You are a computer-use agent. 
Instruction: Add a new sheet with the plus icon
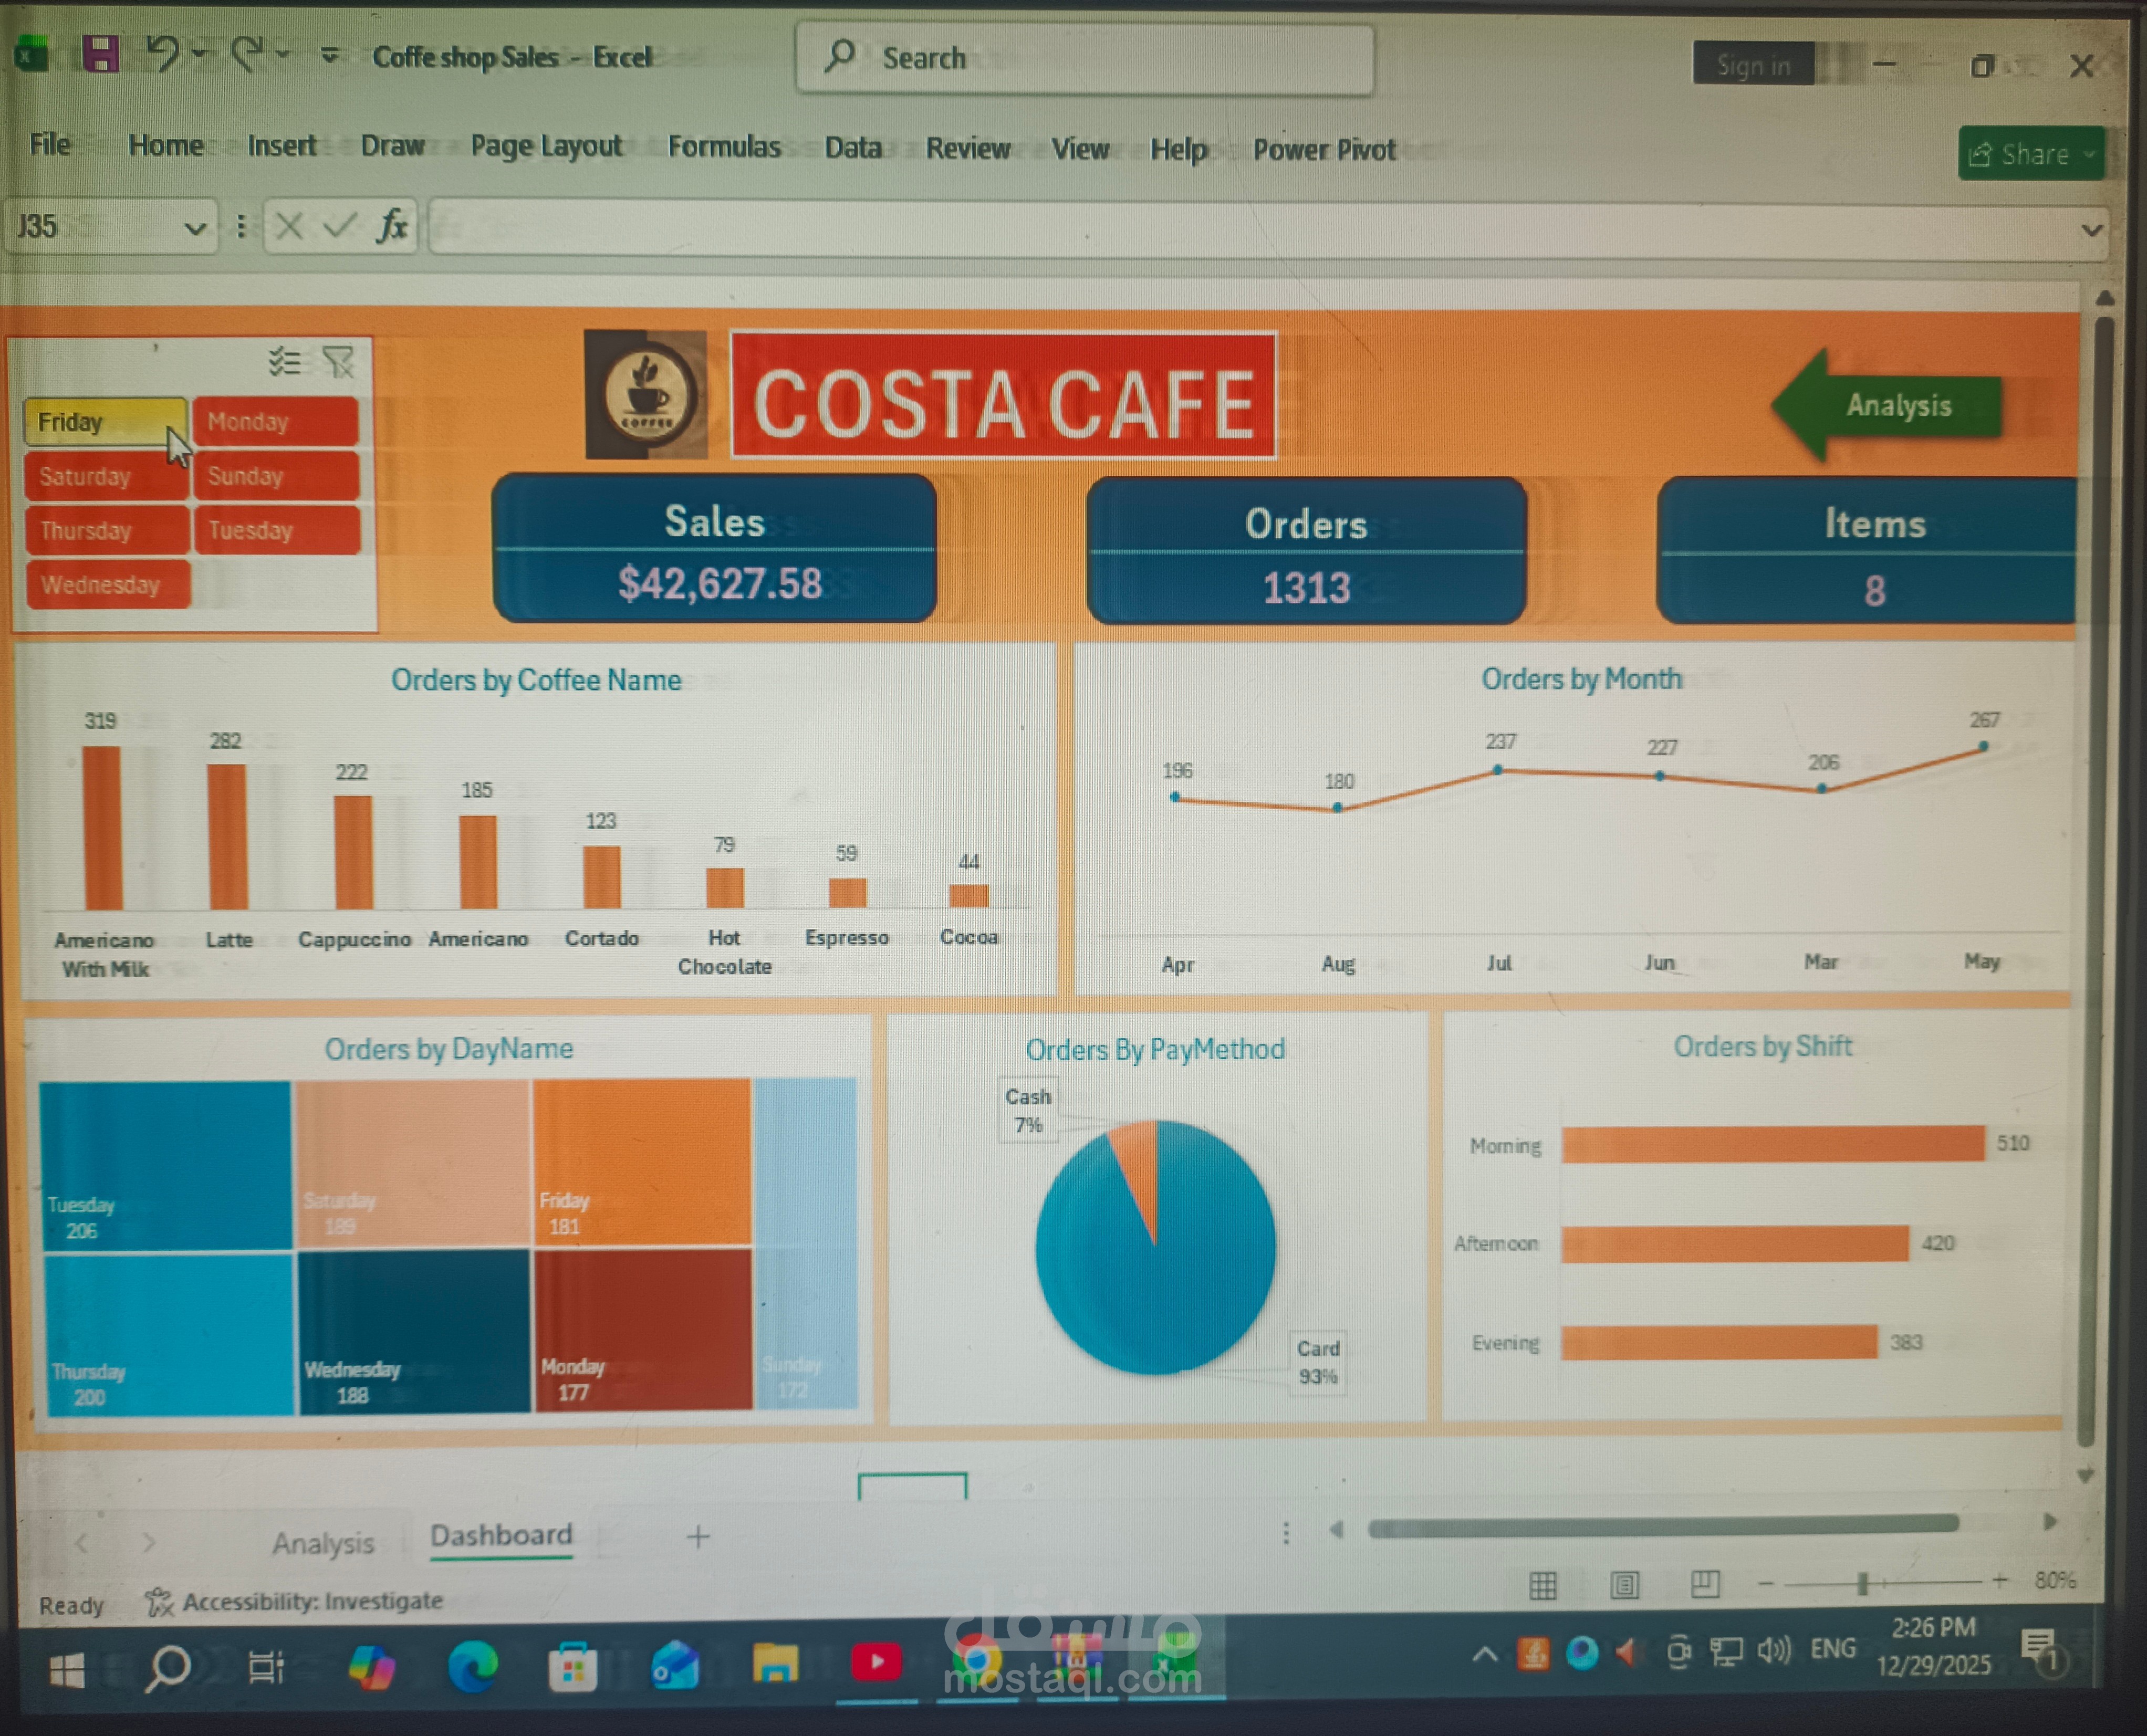click(x=698, y=1536)
